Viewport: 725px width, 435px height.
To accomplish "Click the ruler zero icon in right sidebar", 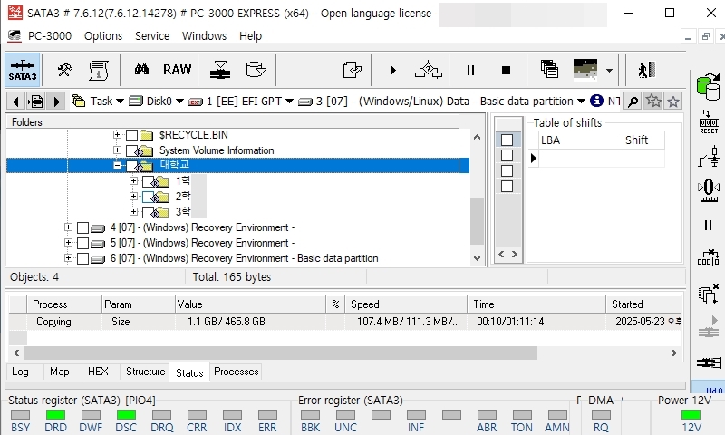I will pyautogui.click(x=709, y=190).
